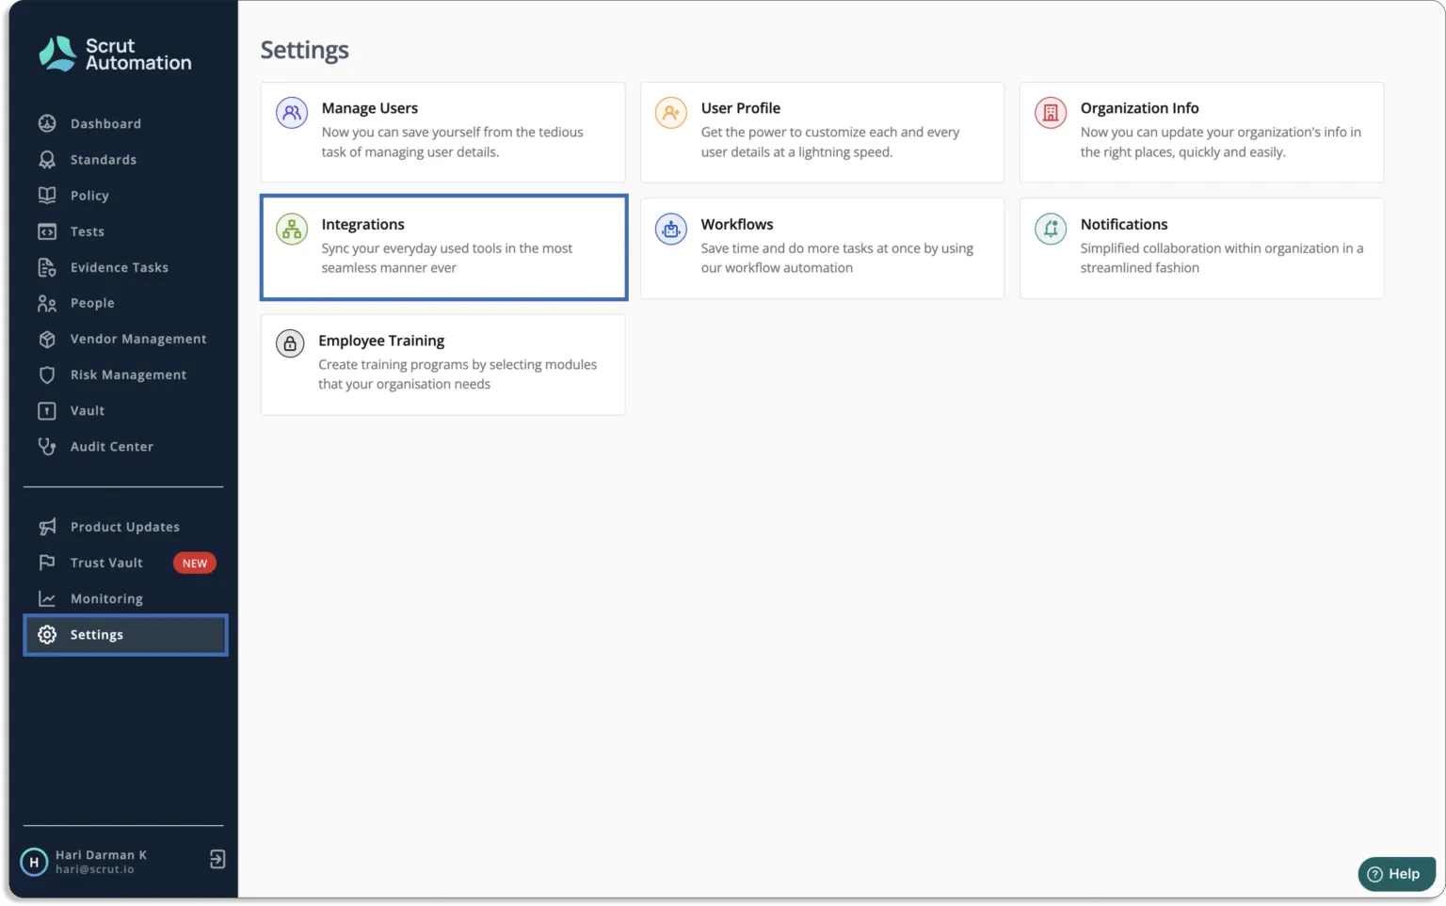Click the Risk Management shield icon

47,374
